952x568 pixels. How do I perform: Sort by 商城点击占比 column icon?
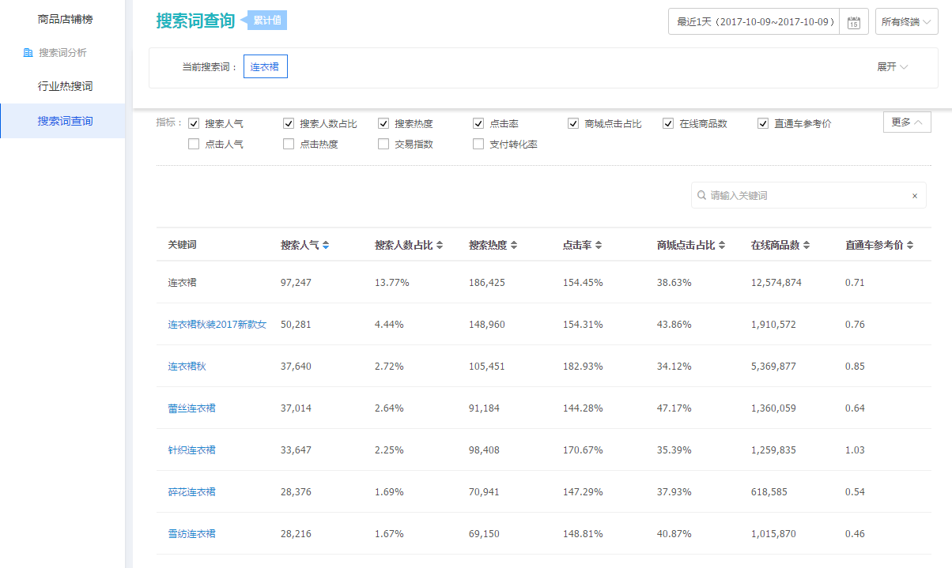point(722,246)
